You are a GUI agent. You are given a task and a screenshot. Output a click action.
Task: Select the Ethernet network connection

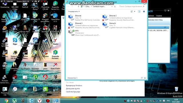(84, 18)
